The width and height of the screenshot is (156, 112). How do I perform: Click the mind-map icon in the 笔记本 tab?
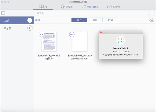click(x=62, y=6)
